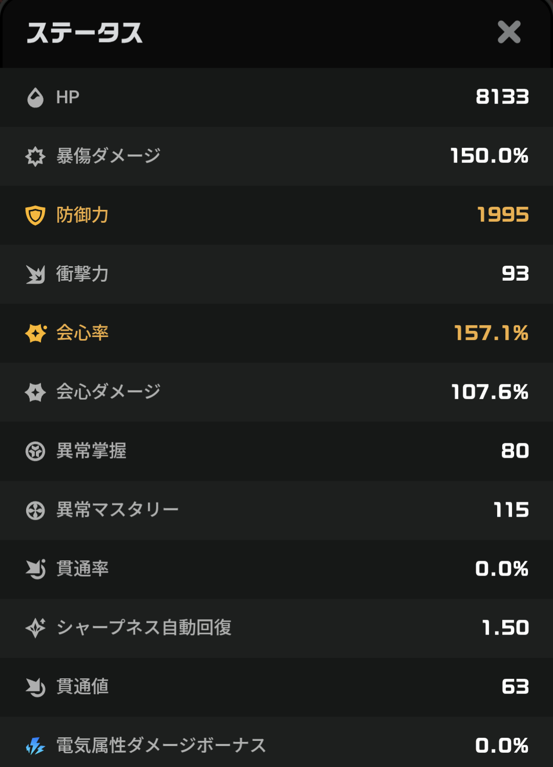The width and height of the screenshot is (553, 767).
Task: Select the highlighted 防御力 label
Action: [83, 215]
